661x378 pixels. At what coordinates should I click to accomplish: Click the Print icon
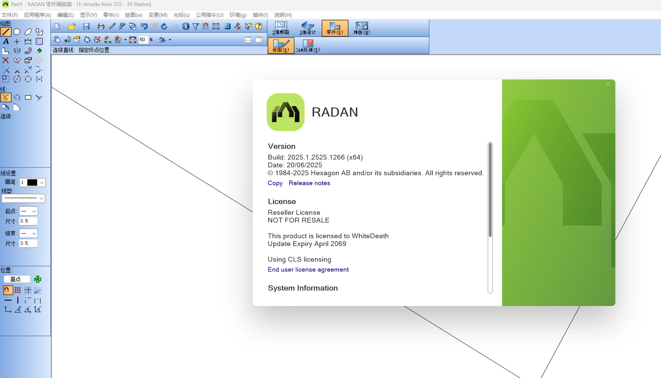pyautogui.click(x=101, y=27)
